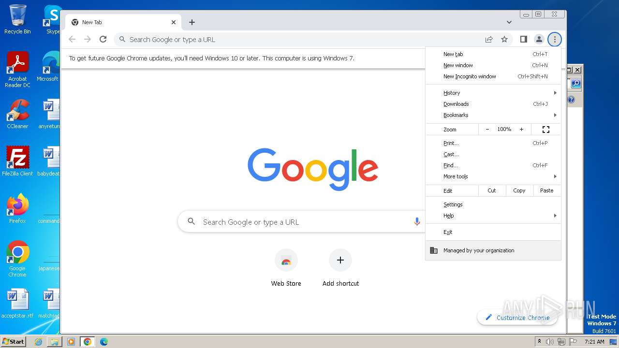Expand the Help submenu

coord(493,216)
